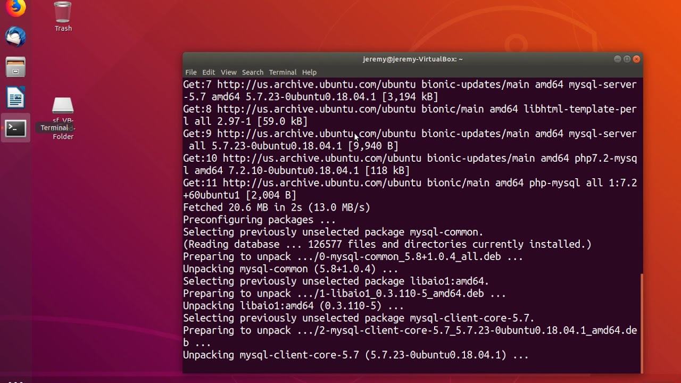Click the 'Get:11' php-mysql line
Screen dimensions: 681x383
point(410,188)
